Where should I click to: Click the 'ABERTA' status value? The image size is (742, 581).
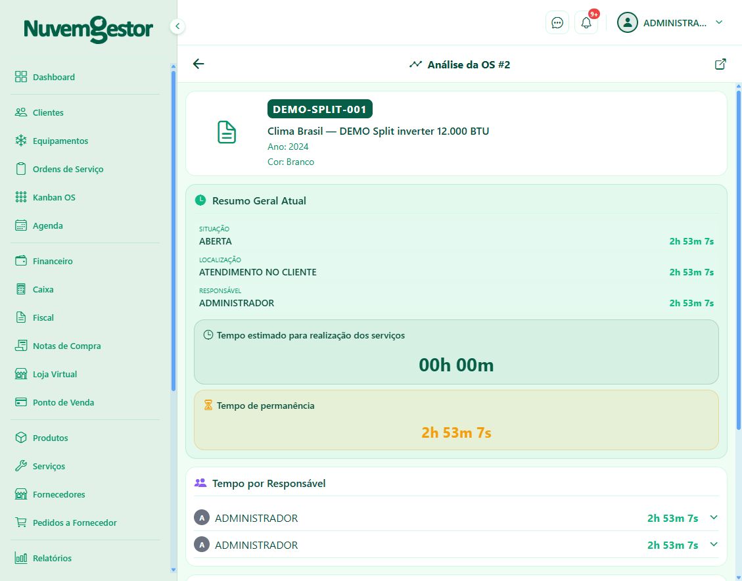point(216,241)
